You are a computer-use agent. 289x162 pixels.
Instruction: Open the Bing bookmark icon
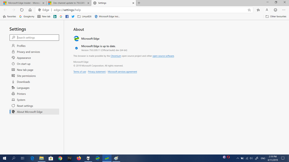(x=55, y=16)
